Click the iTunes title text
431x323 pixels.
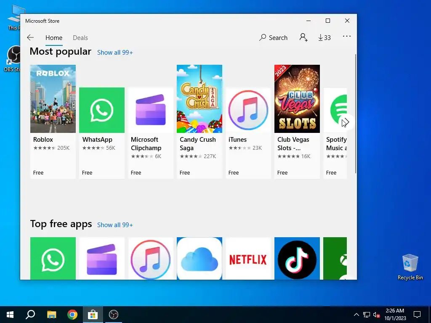(x=237, y=140)
